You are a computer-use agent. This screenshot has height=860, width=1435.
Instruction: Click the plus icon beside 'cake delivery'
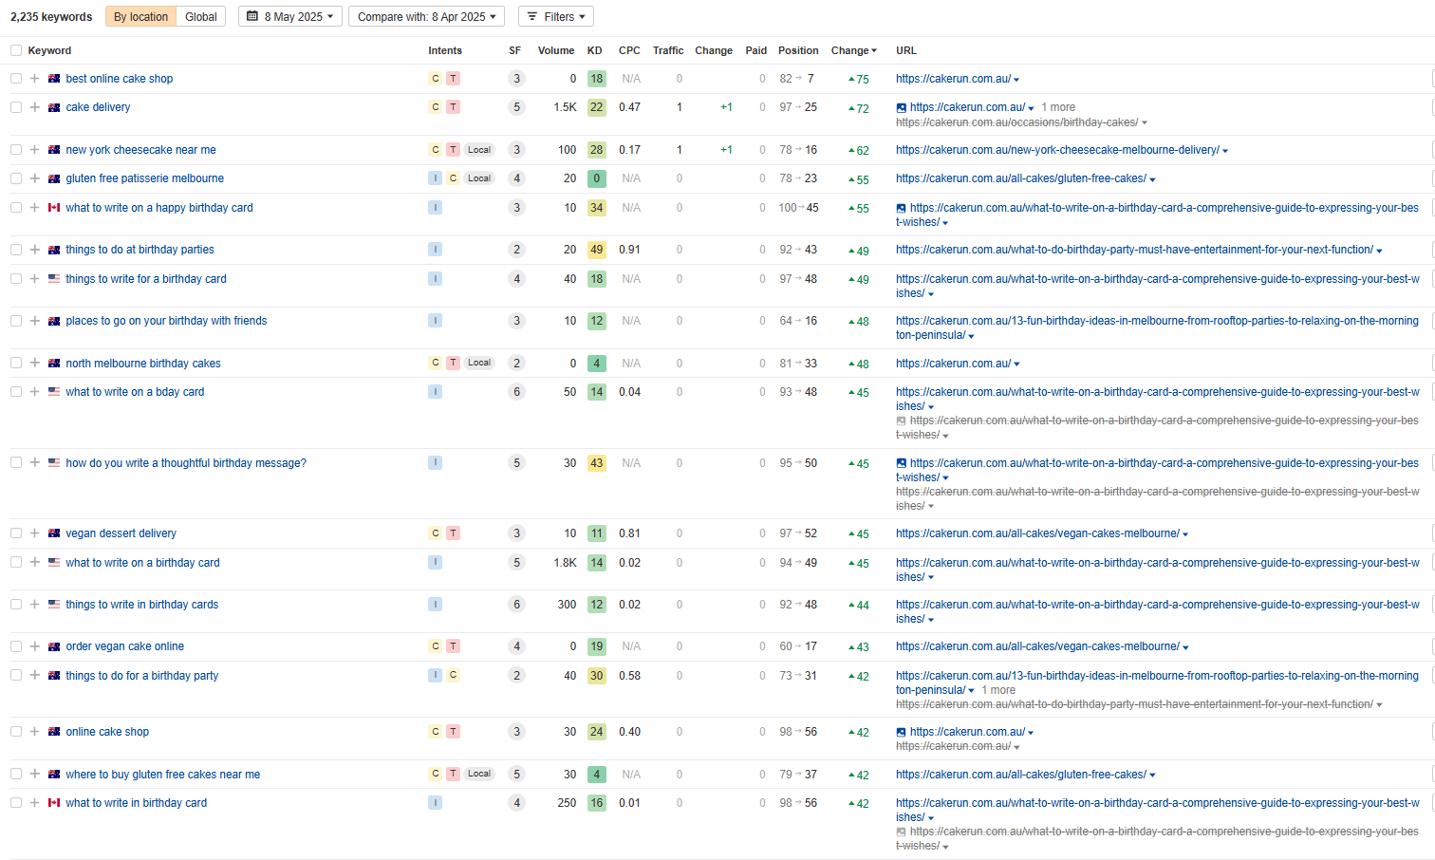(35, 107)
